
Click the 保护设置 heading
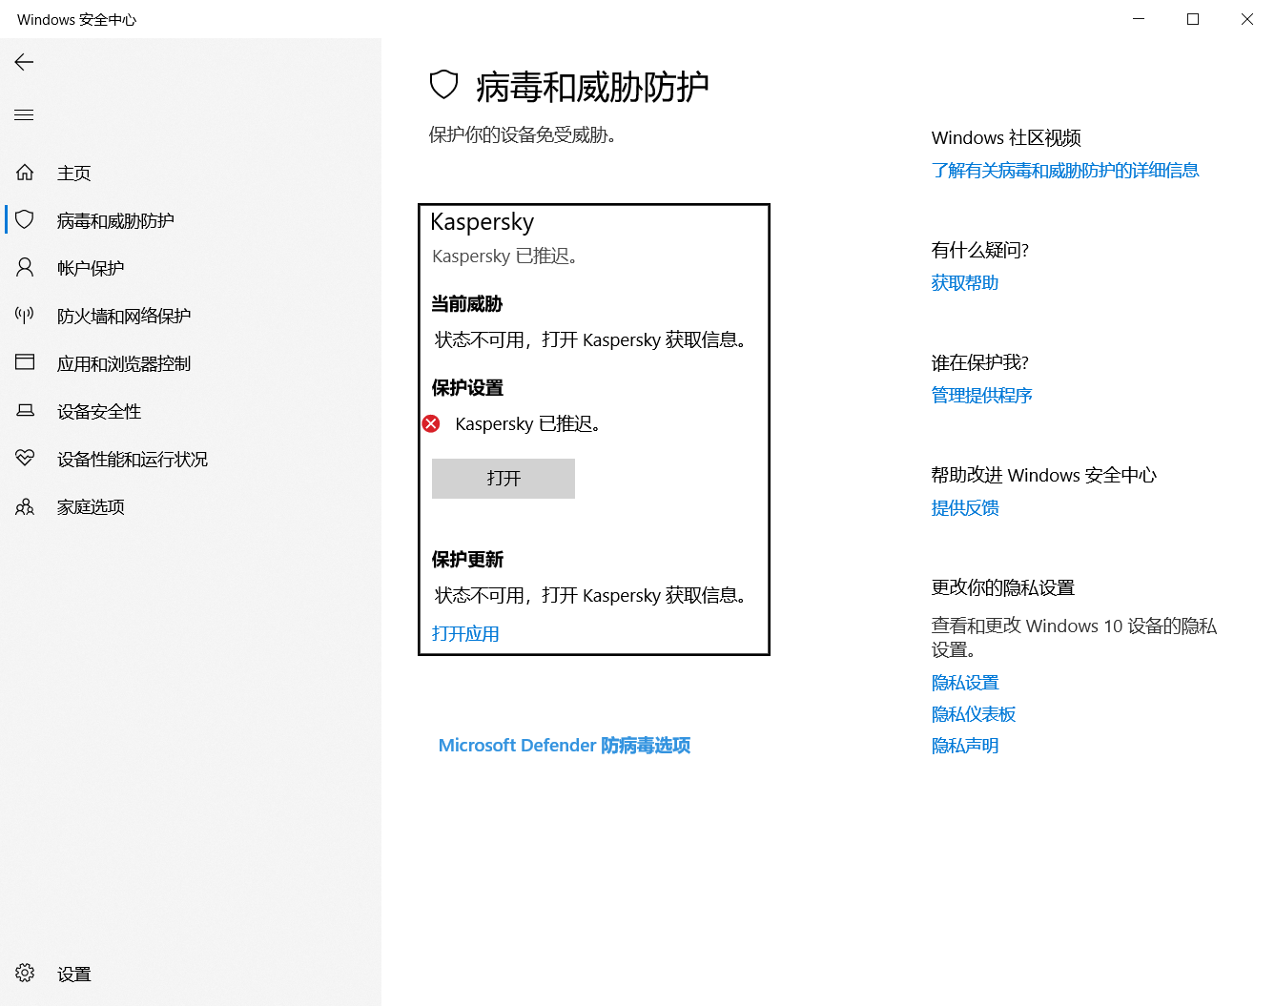pos(467,388)
